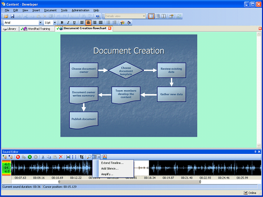
Task: Toggle Bold formatting
Action: pyautogui.click(x=62, y=23)
